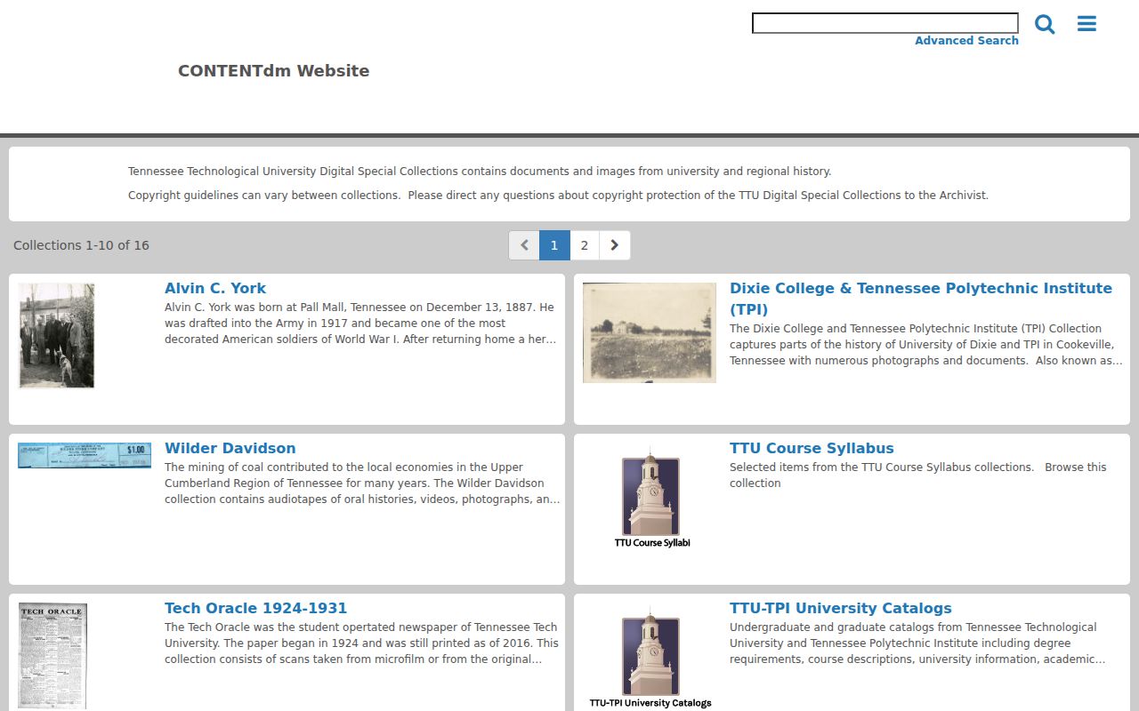Open the Advanced Search link
Viewport: 1139px width, 711px height.
pyautogui.click(x=966, y=41)
